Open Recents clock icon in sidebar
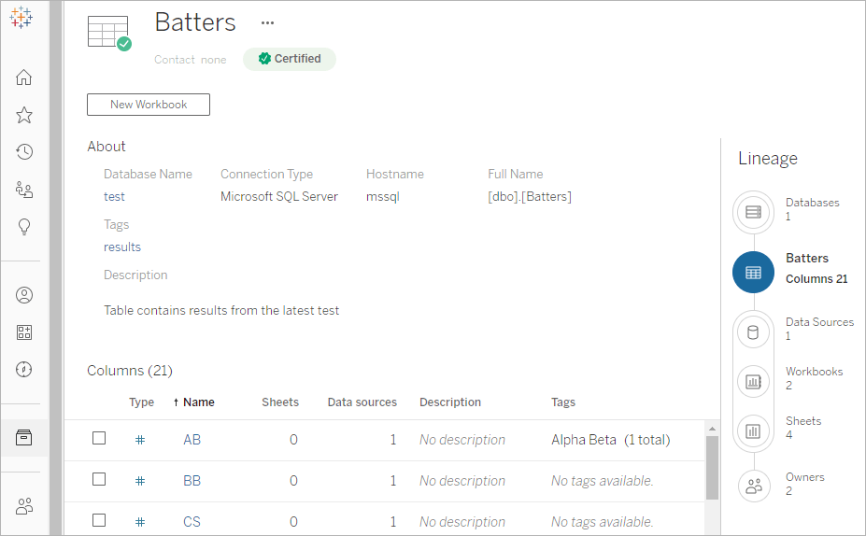Image resolution: width=866 pixels, height=536 pixels. (23, 152)
